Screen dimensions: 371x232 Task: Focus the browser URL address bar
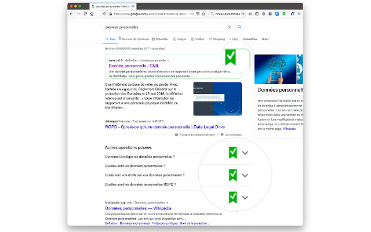[x=151, y=14]
